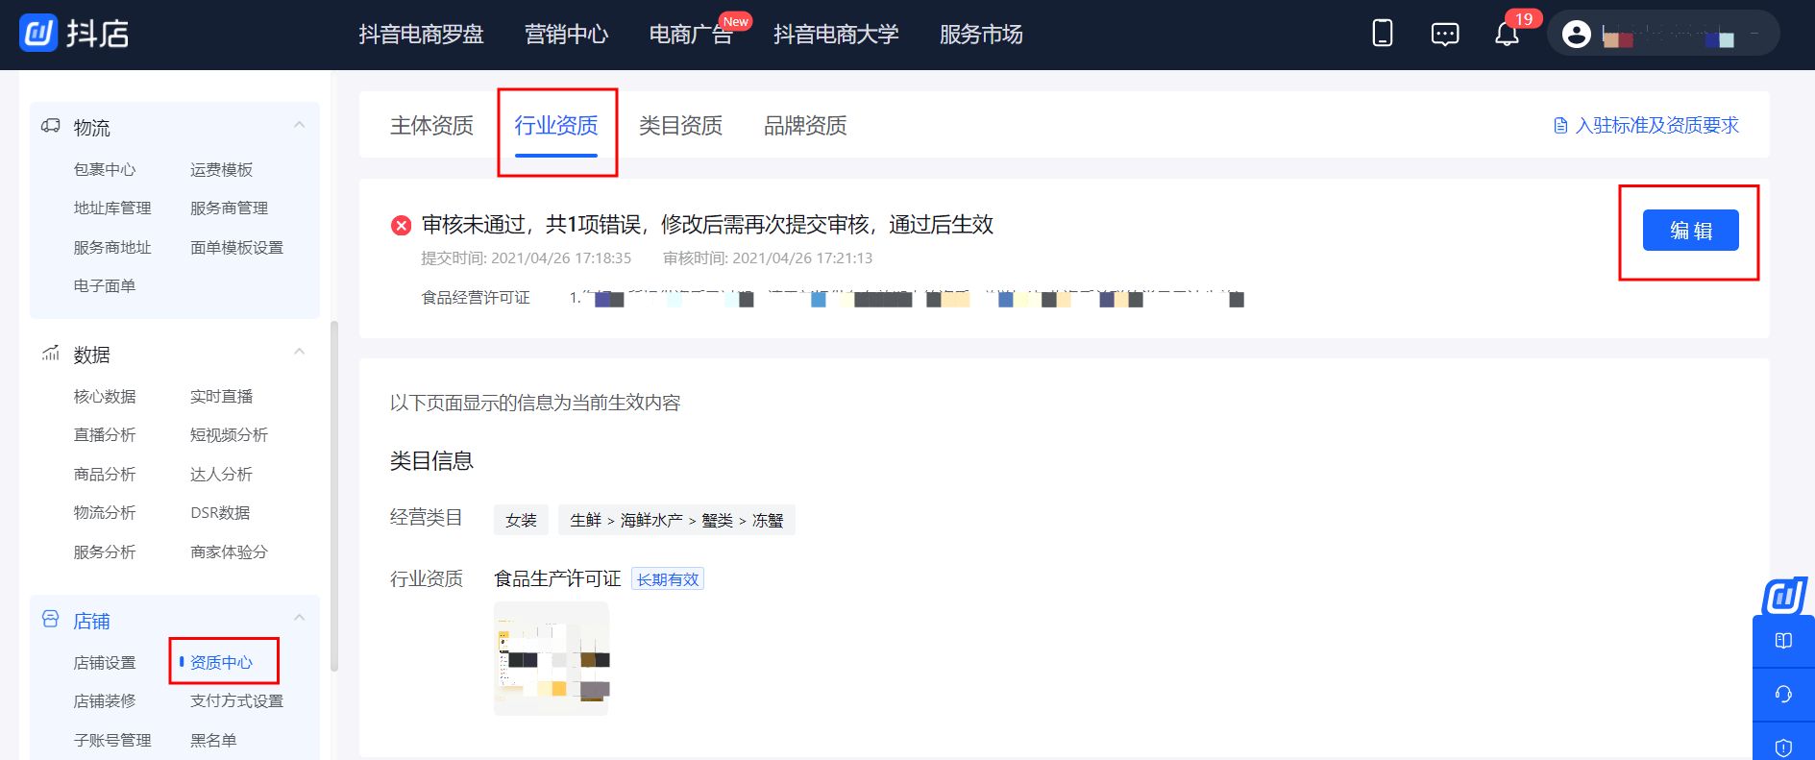The width and height of the screenshot is (1815, 760).
Task: Open the notification bell with 19 badge
Action: point(1507,35)
